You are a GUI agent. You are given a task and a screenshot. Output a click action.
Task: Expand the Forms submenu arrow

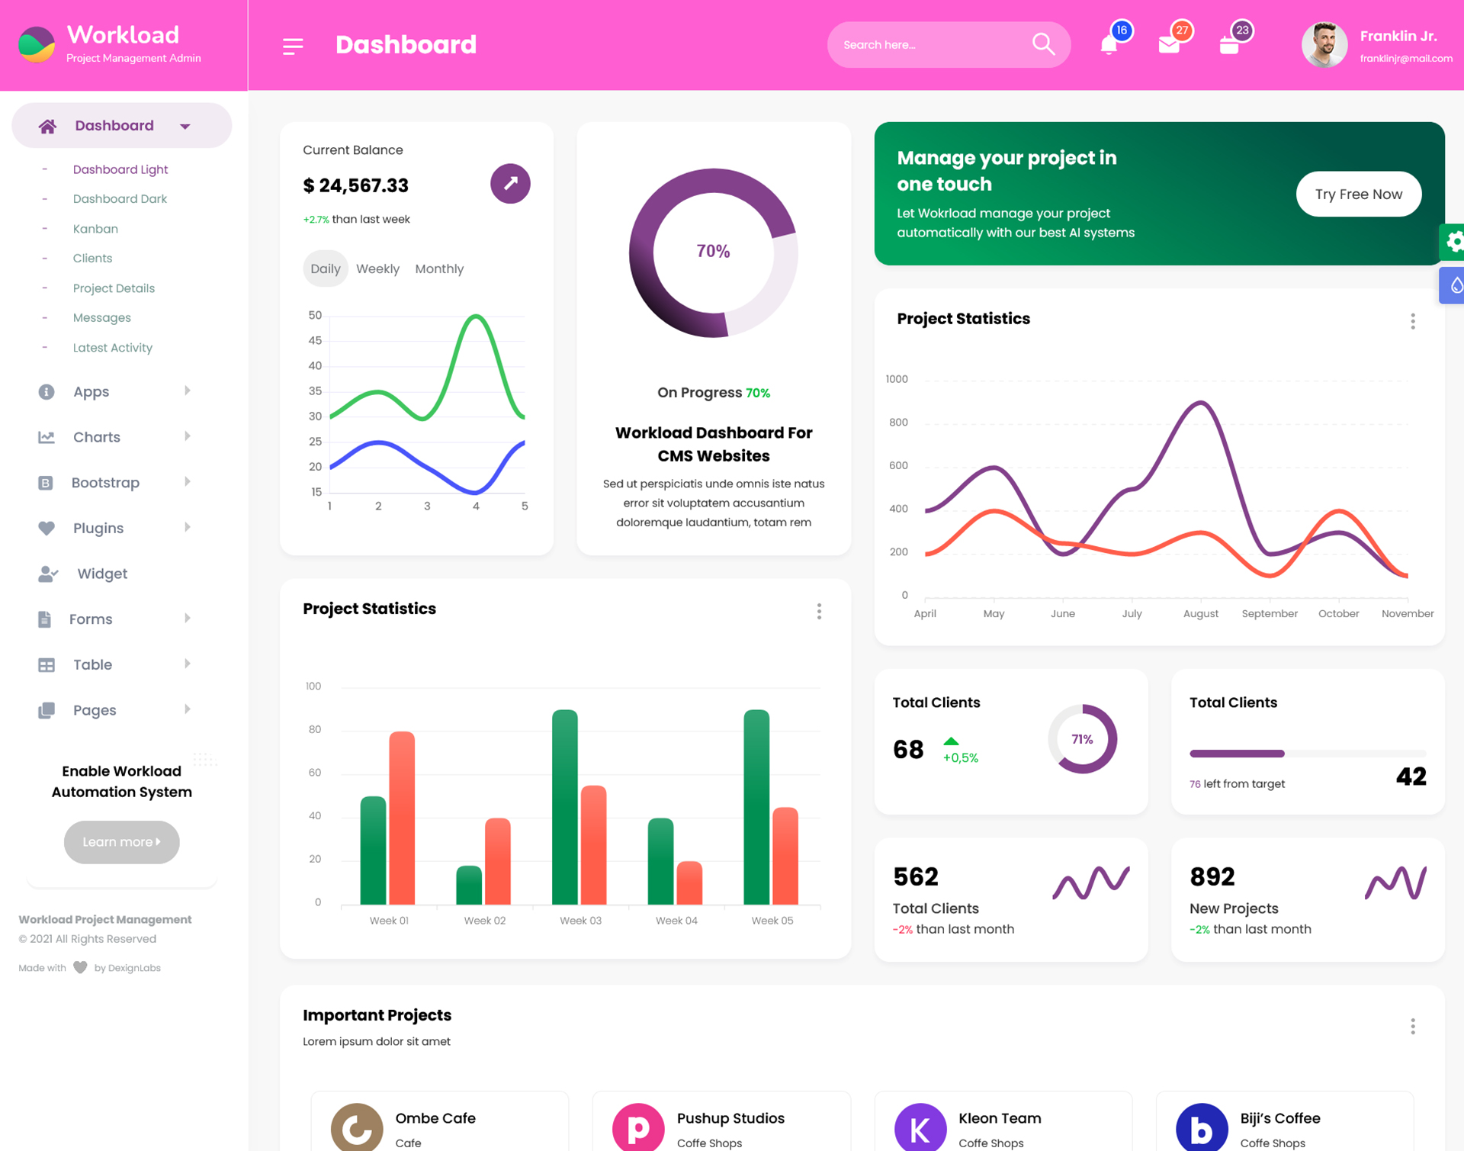pos(188,618)
